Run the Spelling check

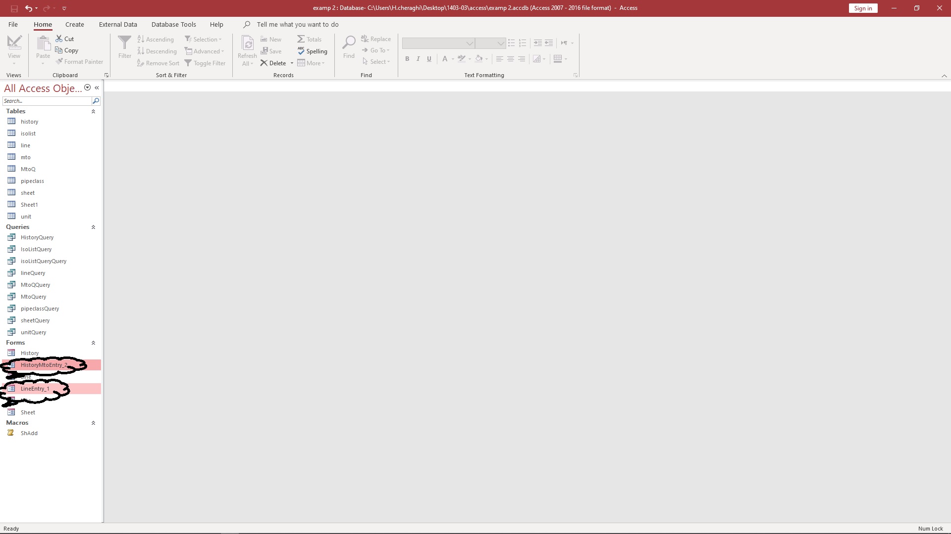coord(312,51)
